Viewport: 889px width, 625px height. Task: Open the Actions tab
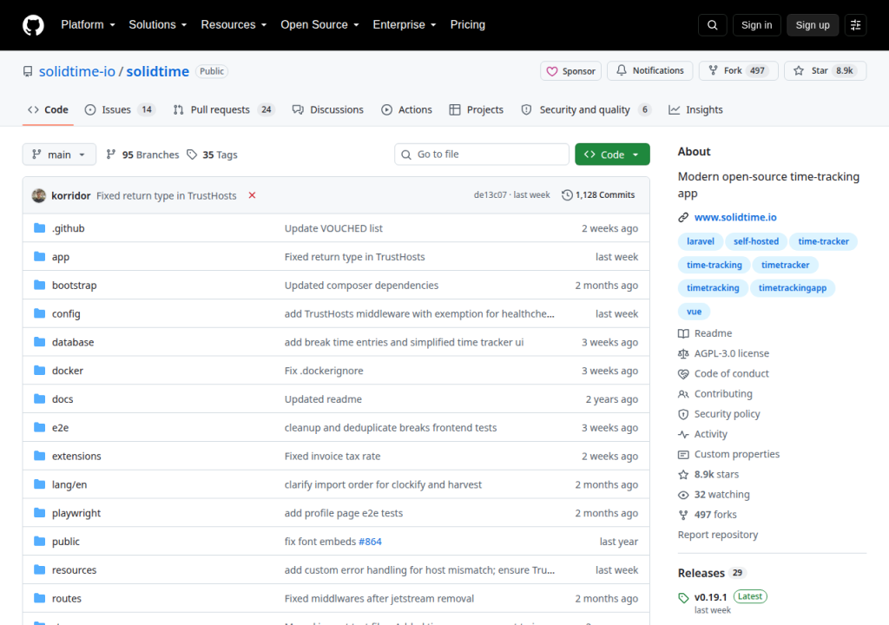tap(406, 109)
